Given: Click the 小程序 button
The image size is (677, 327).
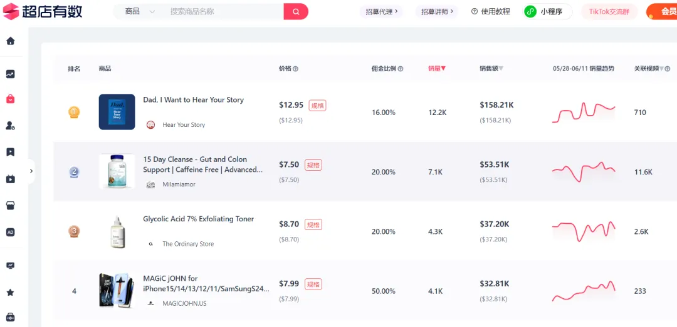Looking at the screenshot, I should (x=548, y=12).
